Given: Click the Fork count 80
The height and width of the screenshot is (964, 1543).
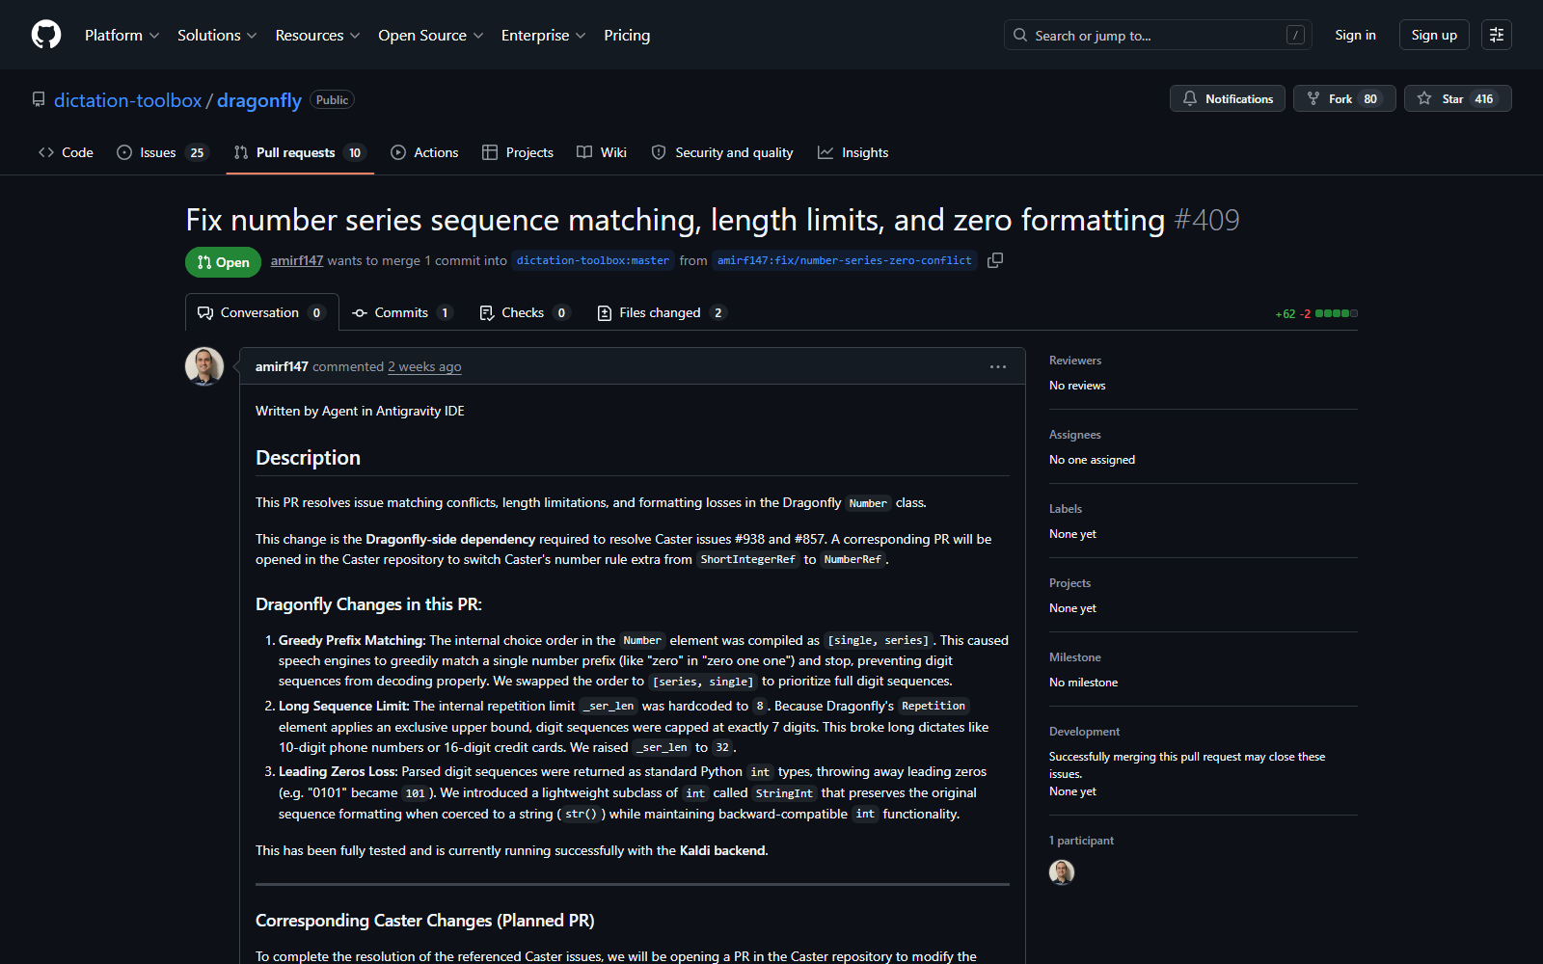Looking at the screenshot, I should coord(1370,98).
